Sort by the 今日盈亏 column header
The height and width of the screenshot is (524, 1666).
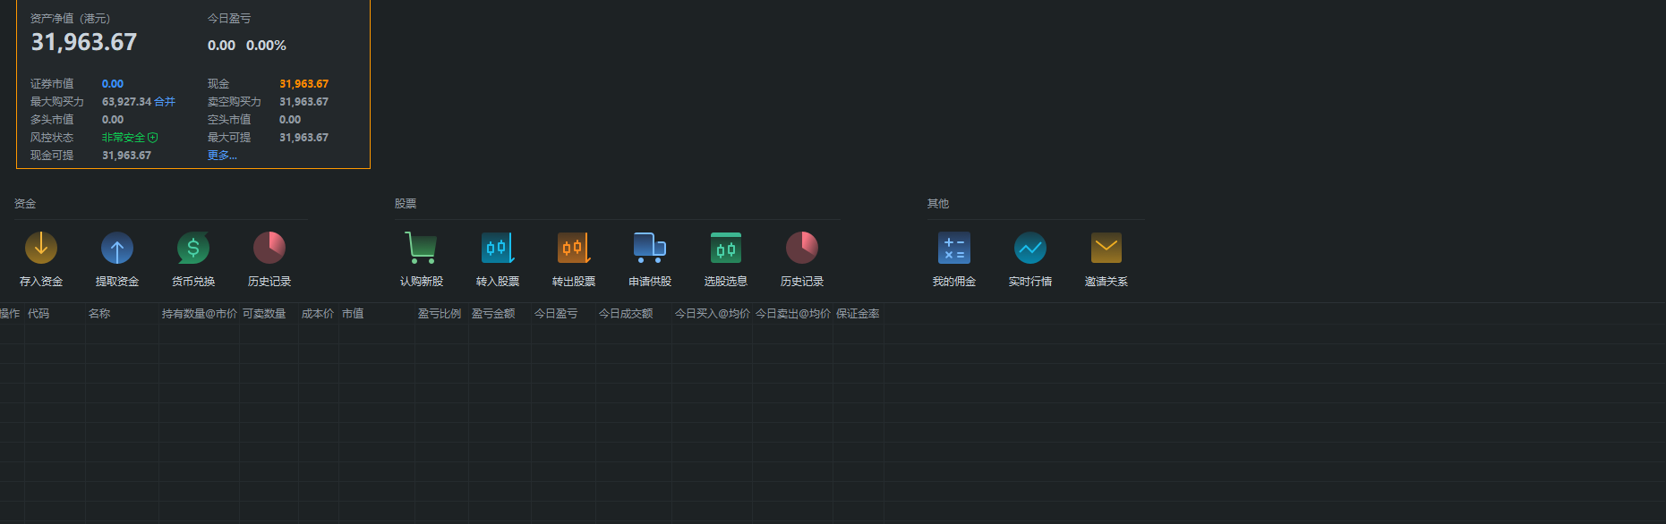tap(556, 314)
